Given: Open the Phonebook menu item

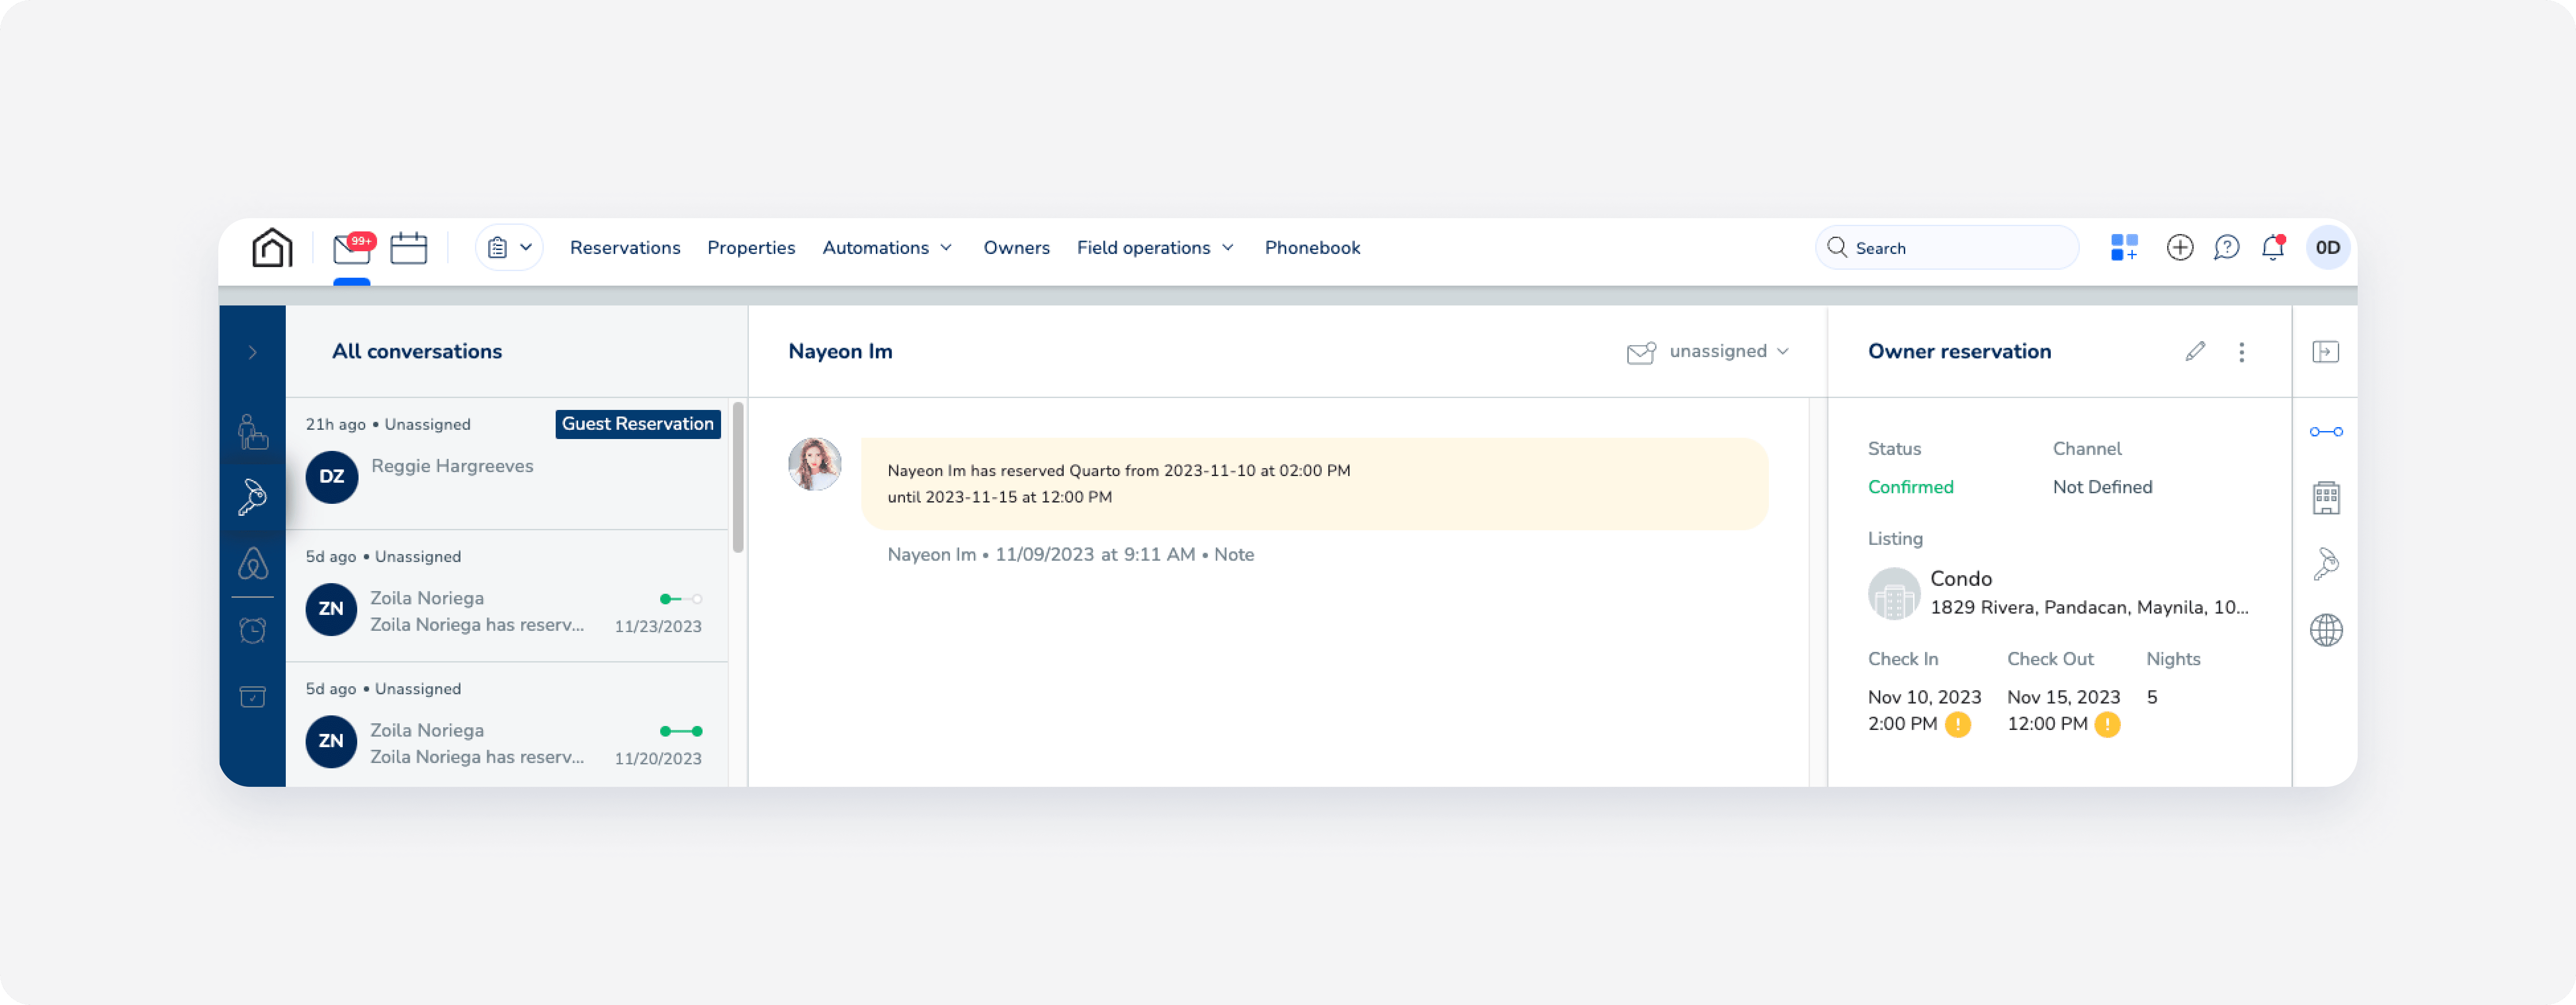Looking at the screenshot, I should click(1312, 247).
